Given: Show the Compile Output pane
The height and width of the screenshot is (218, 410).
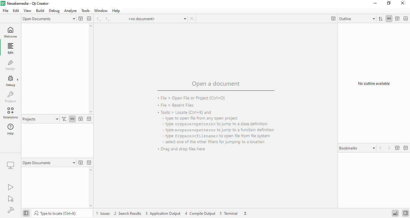Looking at the screenshot, I should coord(200,214).
